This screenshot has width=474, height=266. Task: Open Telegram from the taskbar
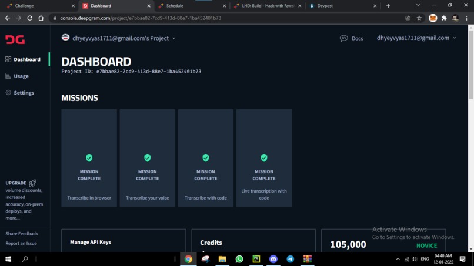pyautogui.click(x=290, y=259)
